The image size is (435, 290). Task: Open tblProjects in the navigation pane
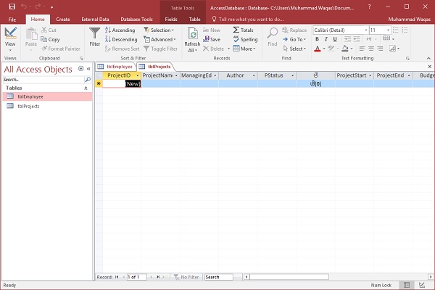28,106
